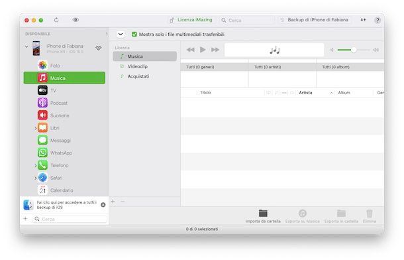Collapse the iPhone di Fabiana device tree
404x260 pixels.
(x=26, y=46)
